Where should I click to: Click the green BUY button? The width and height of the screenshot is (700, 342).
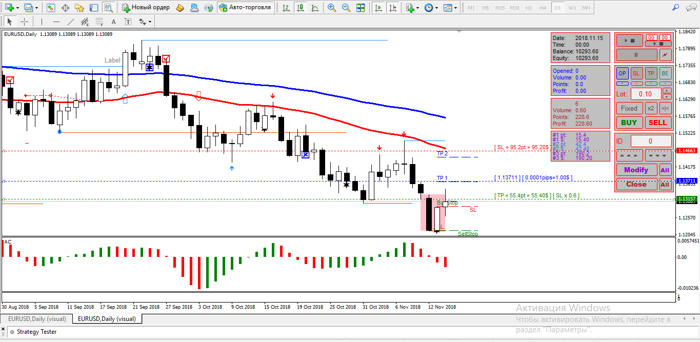tap(629, 123)
